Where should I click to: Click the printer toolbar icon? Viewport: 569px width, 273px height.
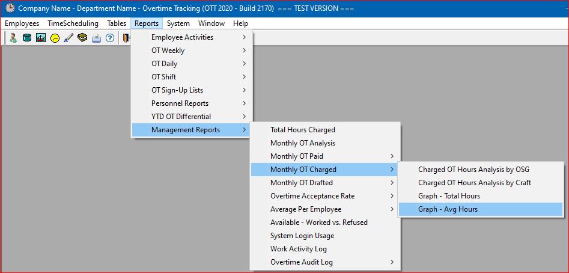96,38
